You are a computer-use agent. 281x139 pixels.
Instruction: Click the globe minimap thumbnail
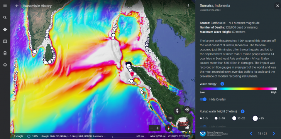tap(183, 124)
